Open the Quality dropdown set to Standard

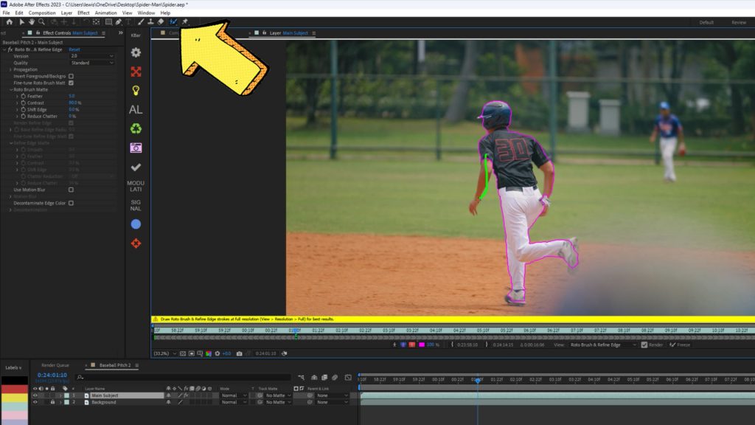[92, 63]
